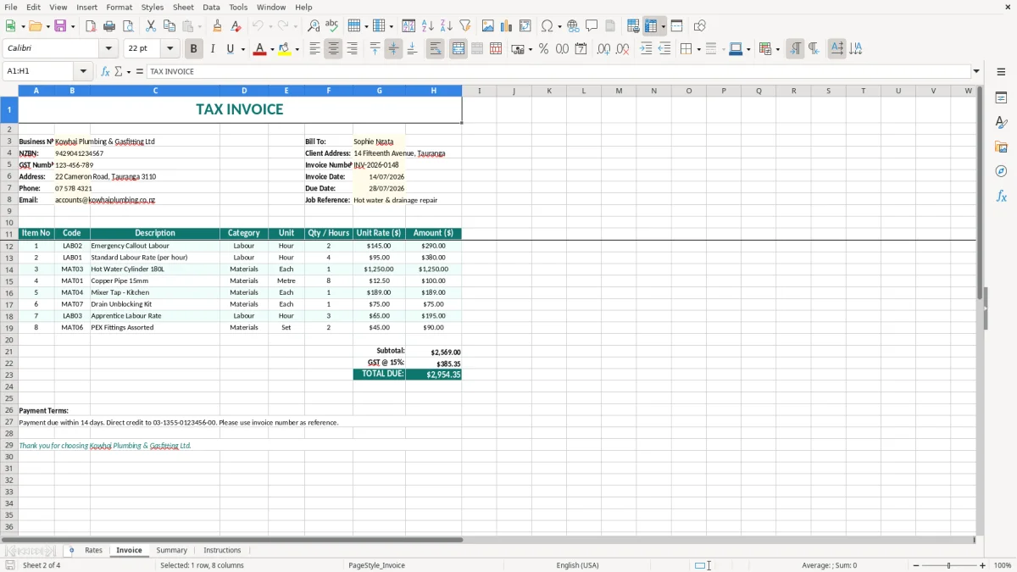Select the TOTAL DUE value $2,954.35
Image resolution: width=1017 pixels, height=572 pixels.
point(433,375)
